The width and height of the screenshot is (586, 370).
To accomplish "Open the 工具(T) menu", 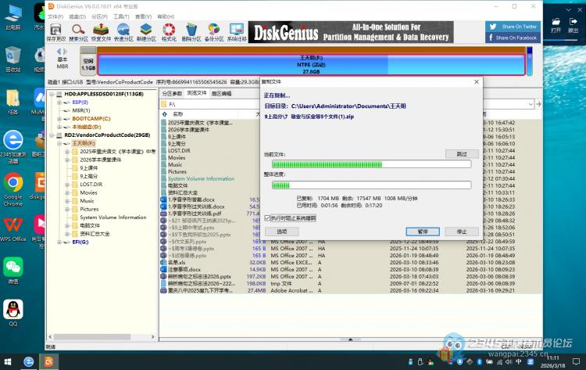I will [x=121, y=16].
